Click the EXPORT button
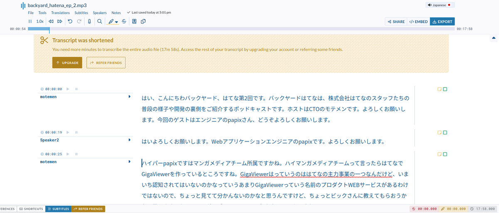 [442, 22]
